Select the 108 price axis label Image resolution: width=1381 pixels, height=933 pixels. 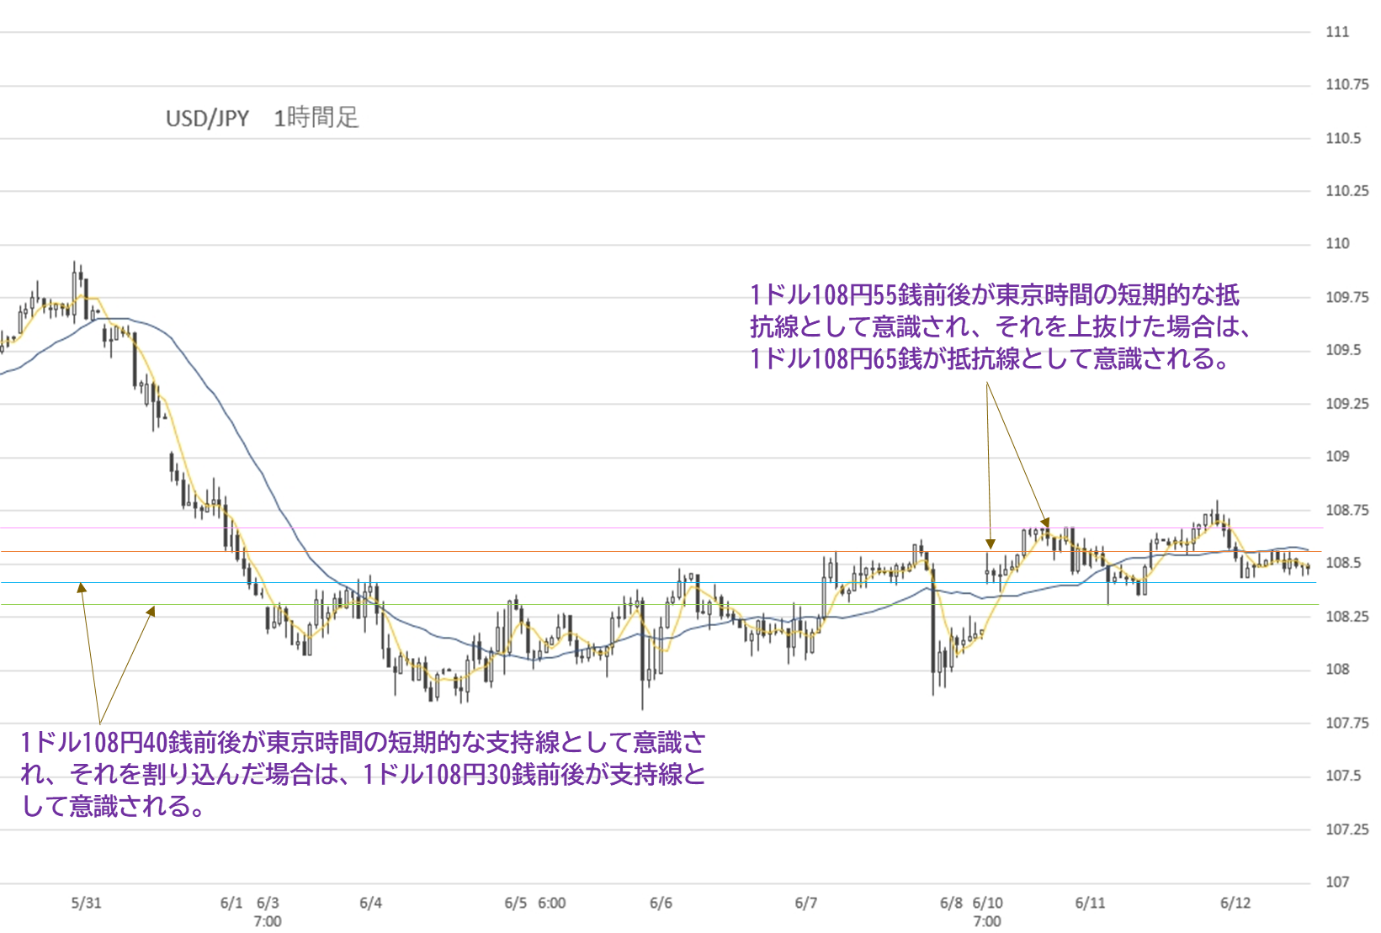pyautogui.click(x=1337, y=670)
